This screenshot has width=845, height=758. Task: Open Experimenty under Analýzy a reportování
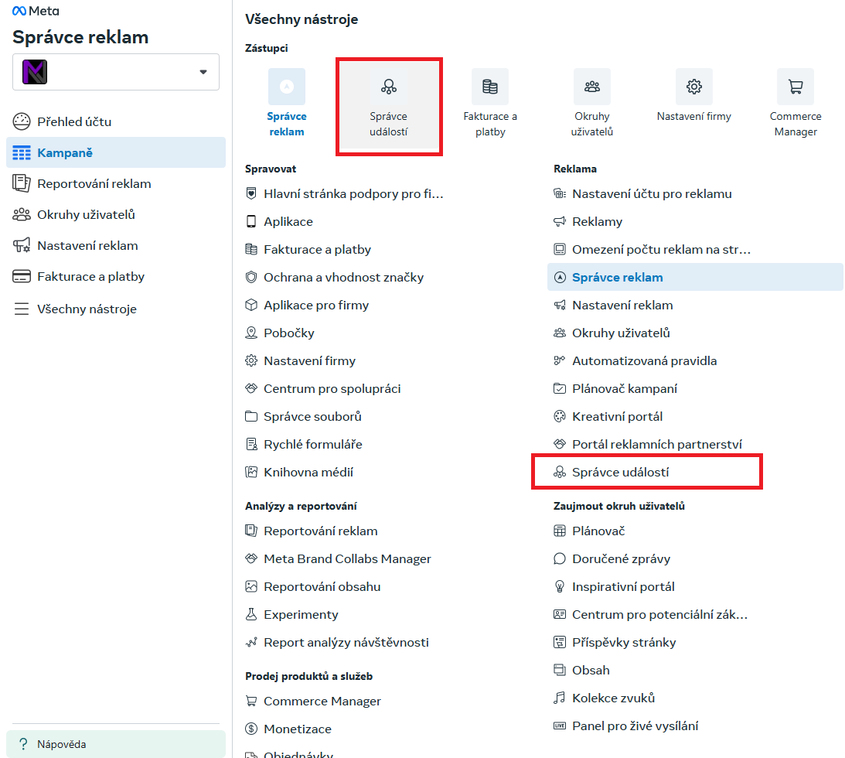301,615
